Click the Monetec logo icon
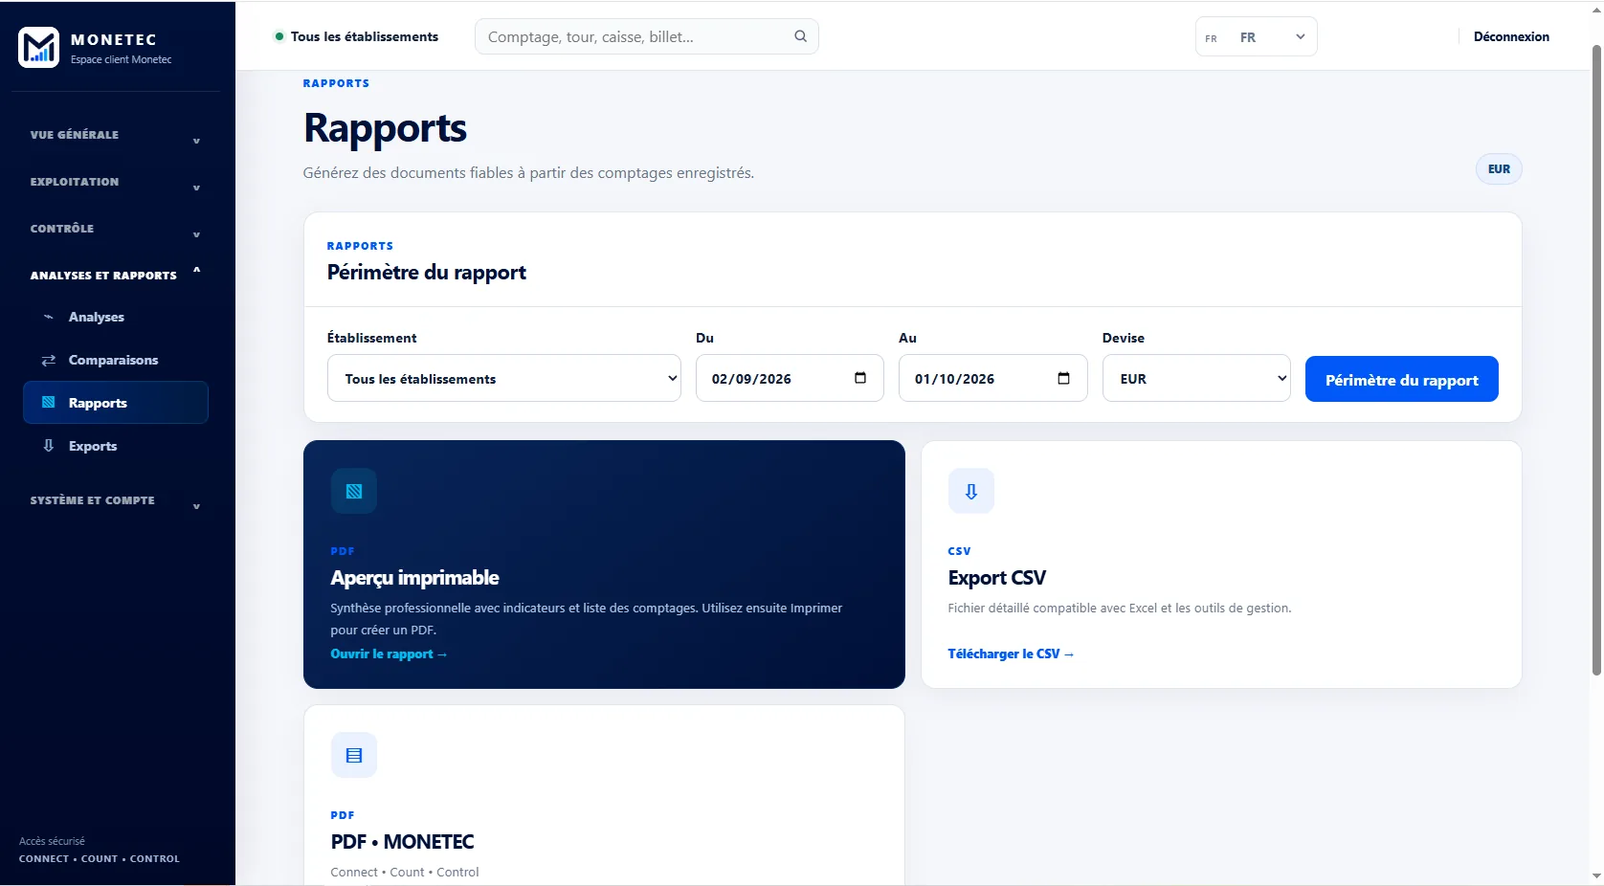The width and height of the screenshot is (1604, 886). pos(39,47)
